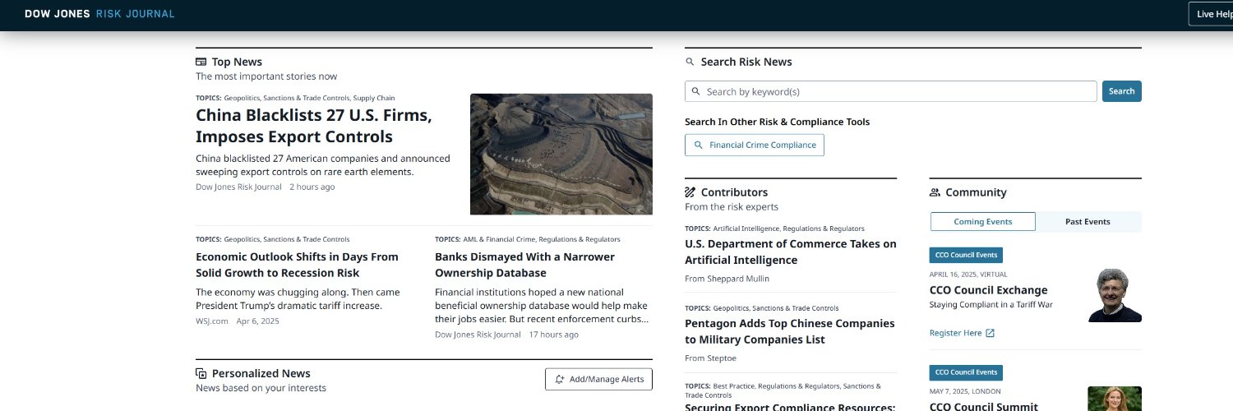
Task: Open the China Blacklists 27 U.S. Firms headline
Action: 314,126
